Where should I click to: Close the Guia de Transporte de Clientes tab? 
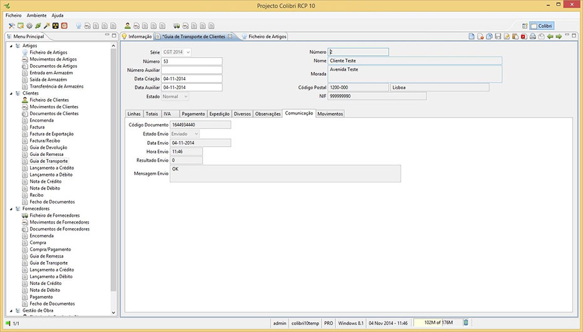tap(230, 37)
